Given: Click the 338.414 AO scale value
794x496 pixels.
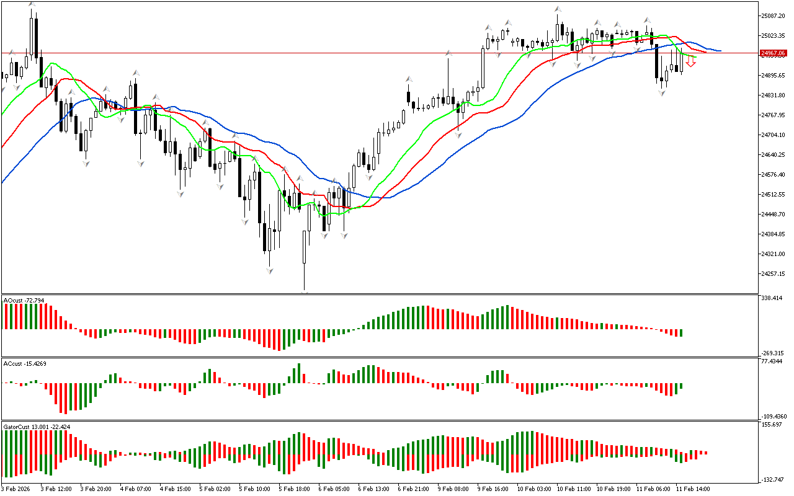Looking at the screenshot, I should (772, 298).
